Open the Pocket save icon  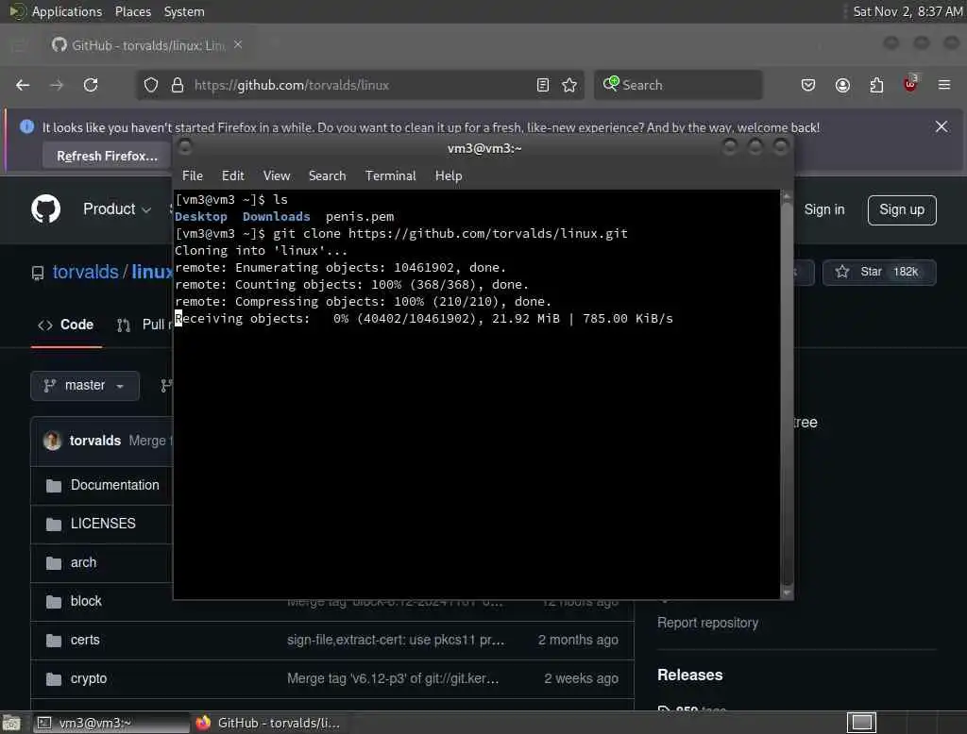(808, 85)
